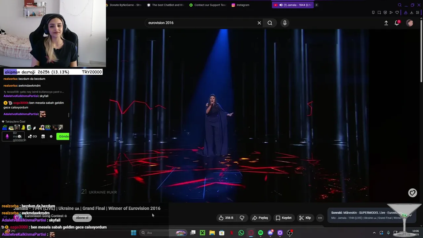Open WhatsApp from the taskbar
This screenshot has height=238, width=423.
(241, 233)
